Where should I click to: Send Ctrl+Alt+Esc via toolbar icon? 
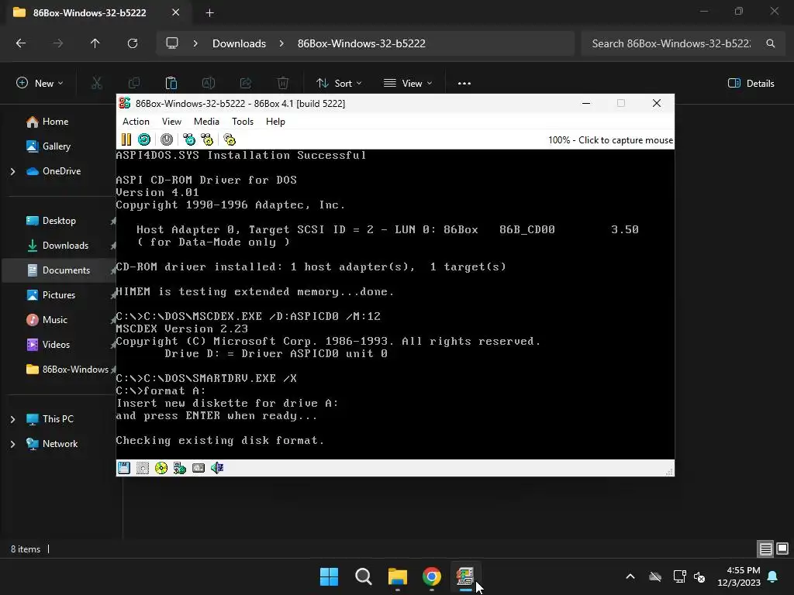(x=207, y=139)
